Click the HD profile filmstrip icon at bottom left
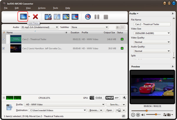Screen dimensions: 177x120 click(9, 107)
